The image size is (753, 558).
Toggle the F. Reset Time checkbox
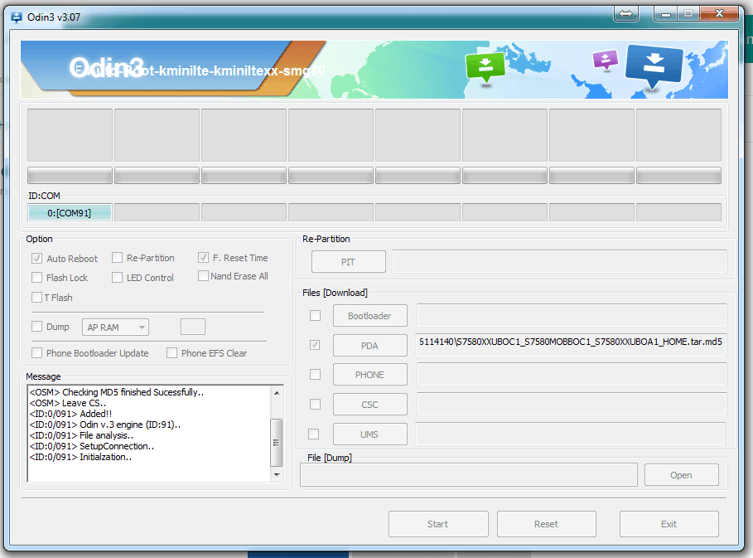pos(203,258)
